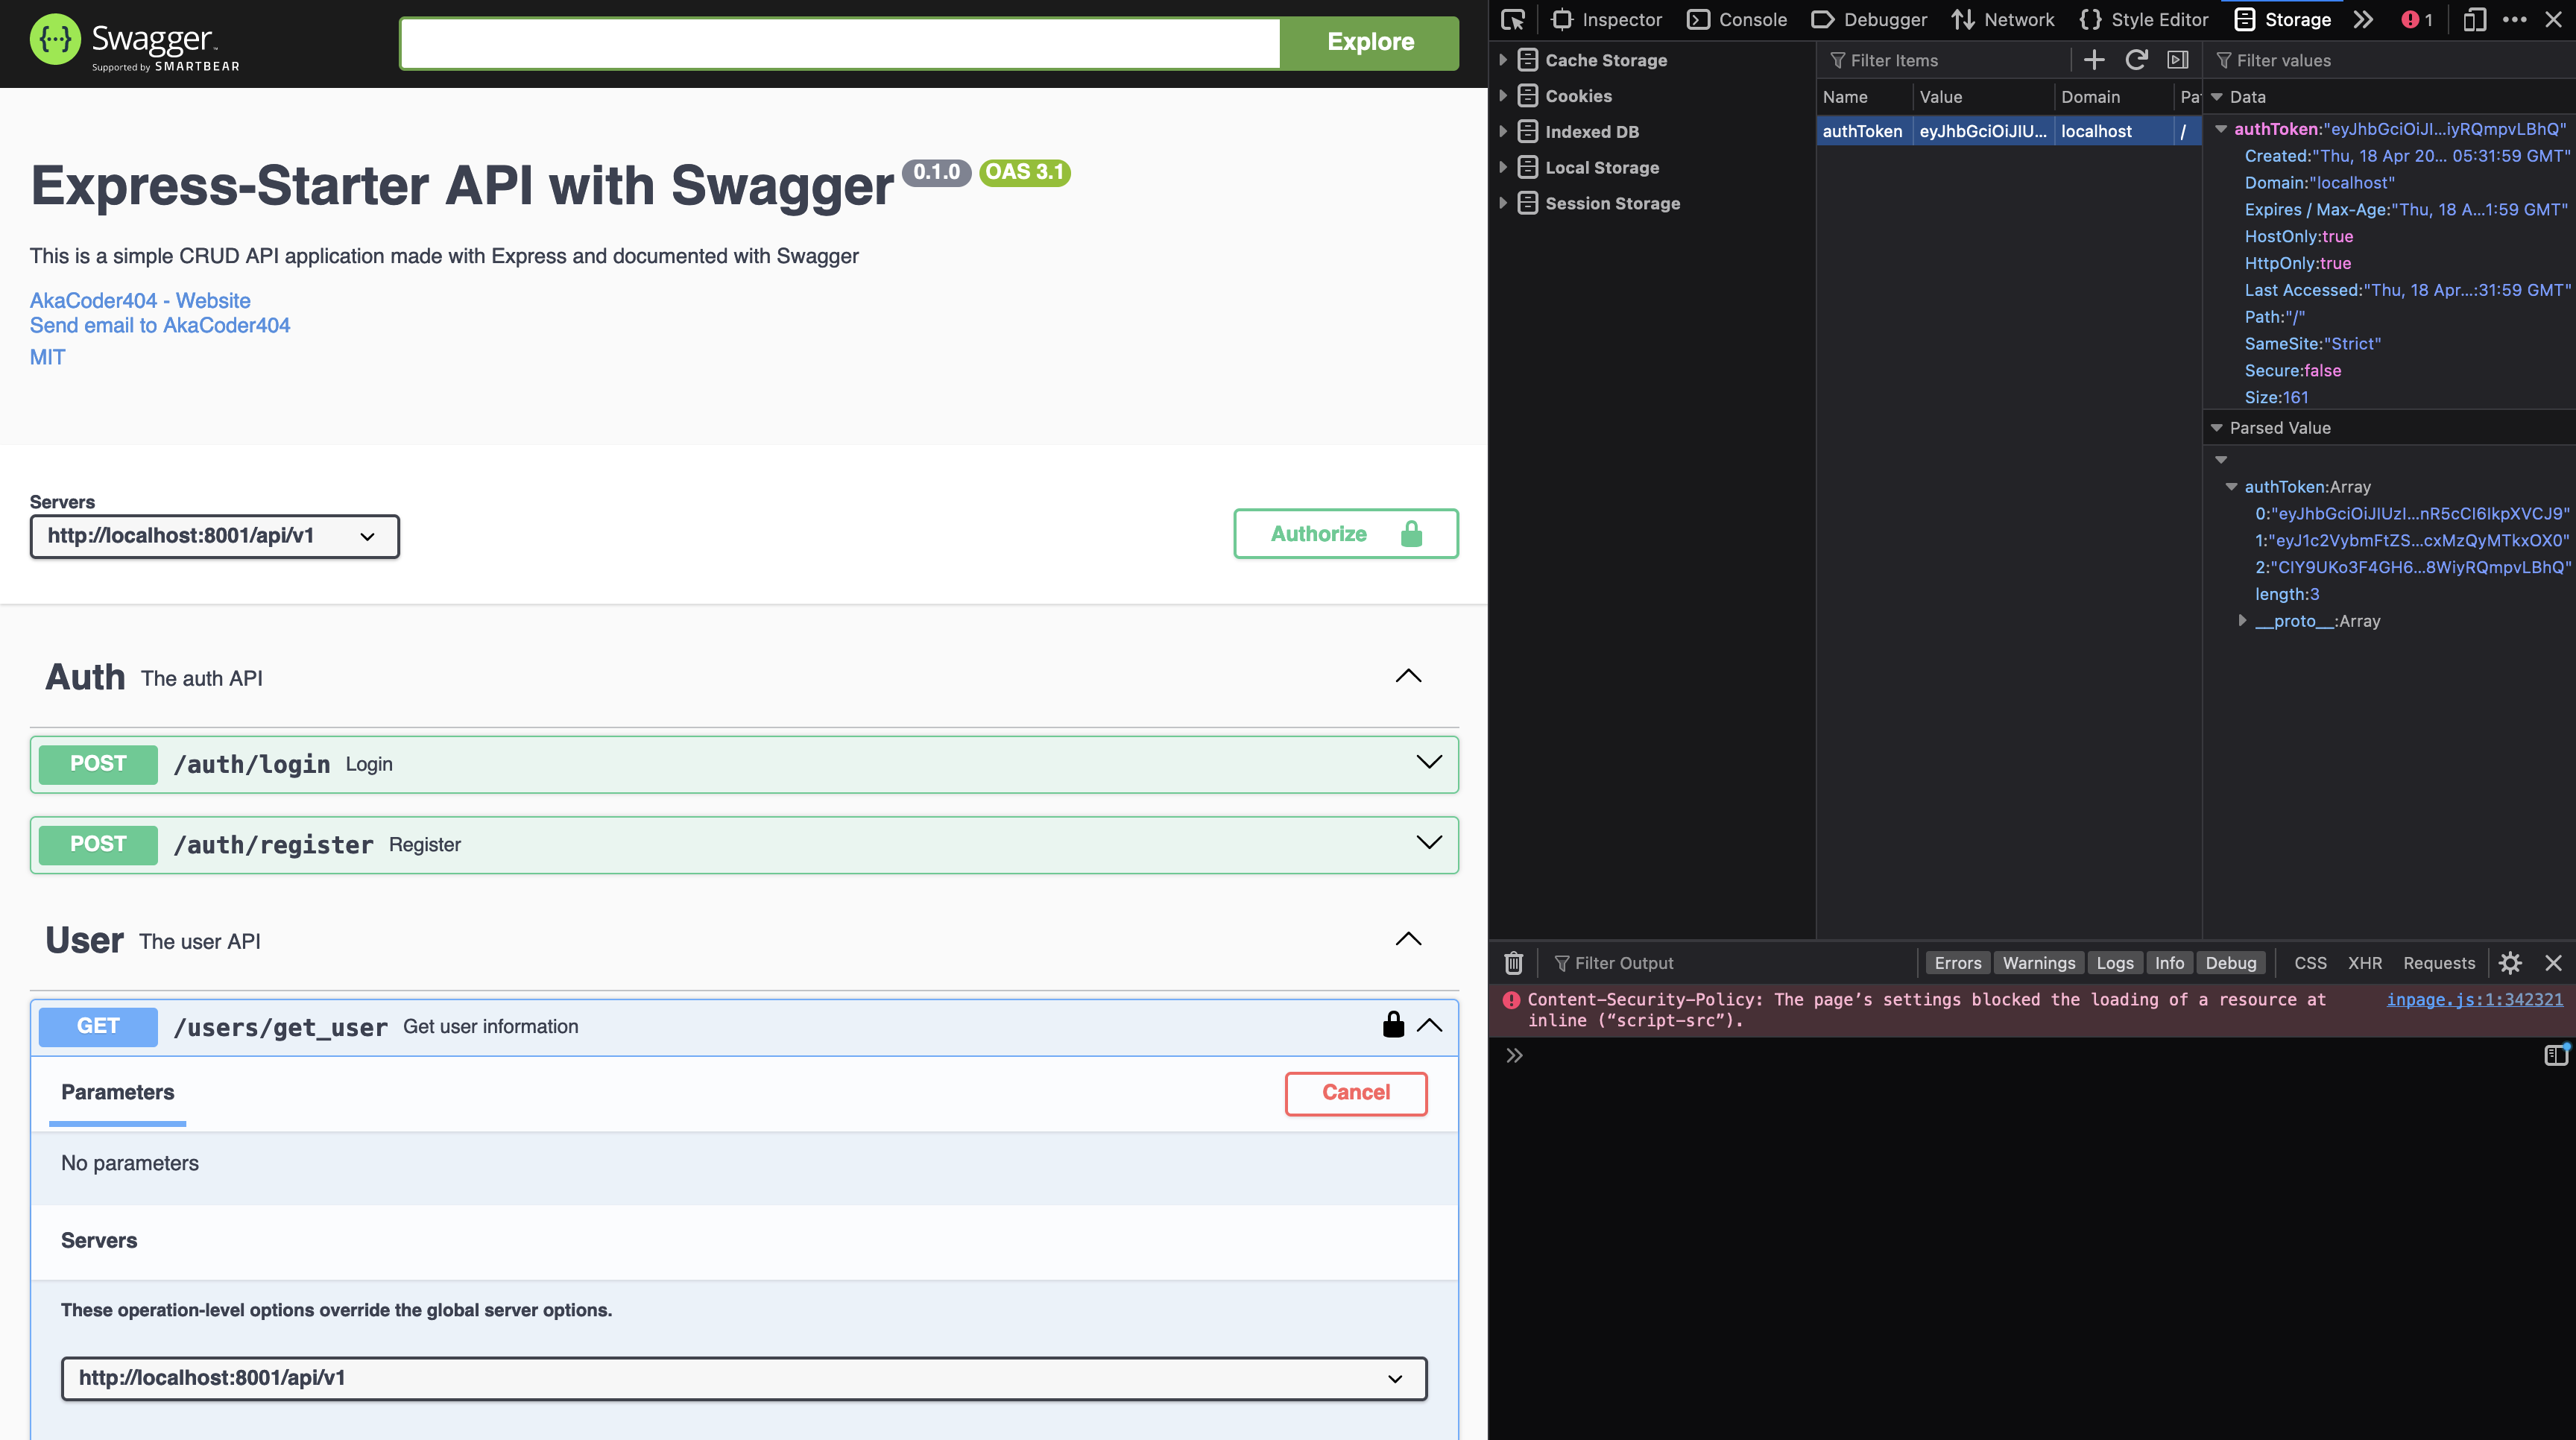Viewport: 2576px width, 1440px height.
Task: Open the Style Editor tab
Action: 2144,19
